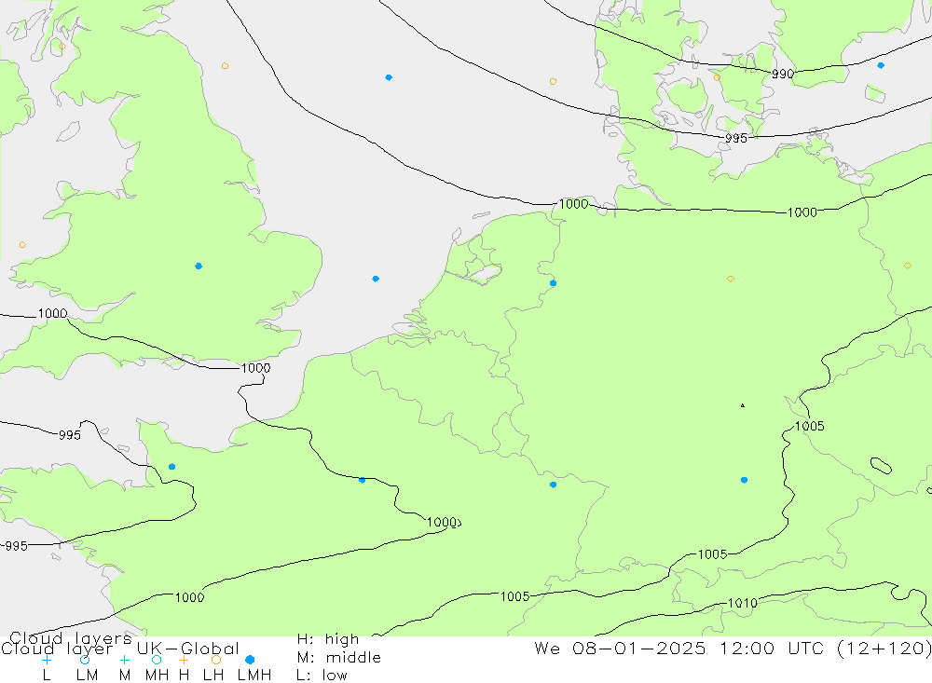Select the orange LH circle off the northeast English coast
Viewport: 932px width, 683px height.
(225, 66)
